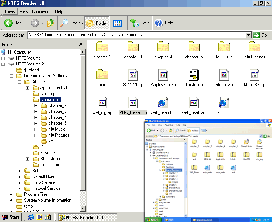Open the View menu
This screenshot has width=272, height=222.
24,11
